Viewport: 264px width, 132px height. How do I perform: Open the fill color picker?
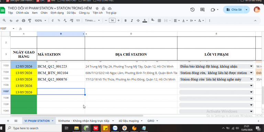click(153, 21)
